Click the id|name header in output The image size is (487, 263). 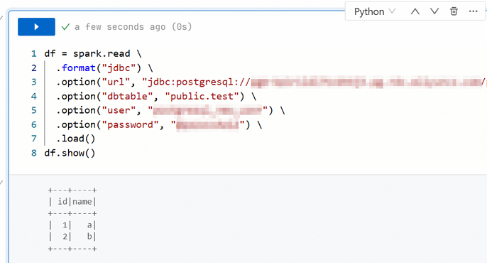tap(72, 202)
